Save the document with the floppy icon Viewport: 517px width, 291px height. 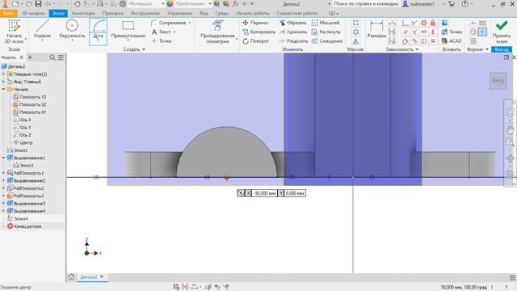[x=38, y=4]
